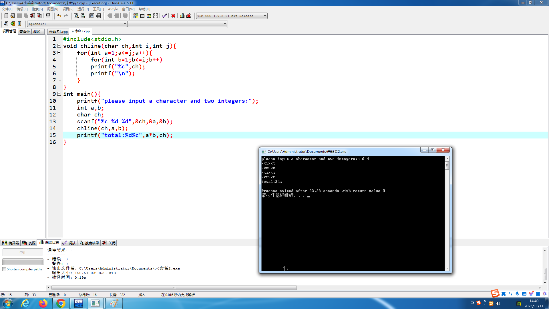Click the Profile analysis bar chart icon
549x309 pixels.
point(182,16)
